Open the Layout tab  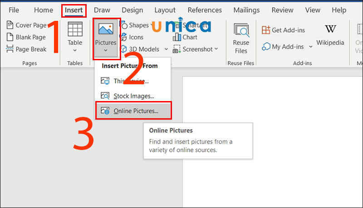pos(165,10)
